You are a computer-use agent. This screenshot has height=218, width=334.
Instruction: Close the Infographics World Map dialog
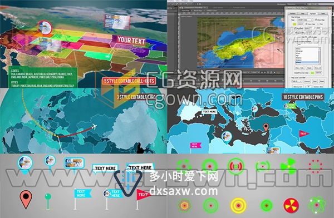pos(330,8)
